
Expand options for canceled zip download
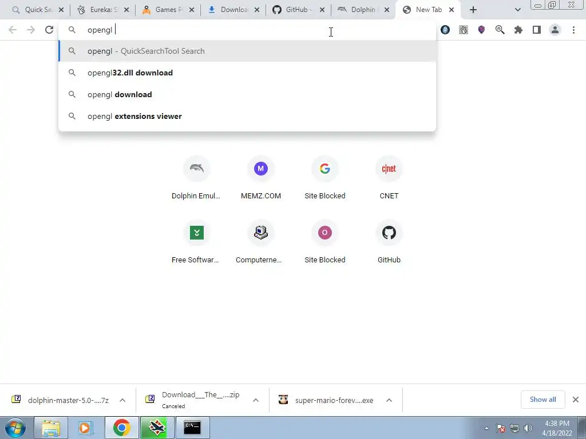[x=256, y=400]
